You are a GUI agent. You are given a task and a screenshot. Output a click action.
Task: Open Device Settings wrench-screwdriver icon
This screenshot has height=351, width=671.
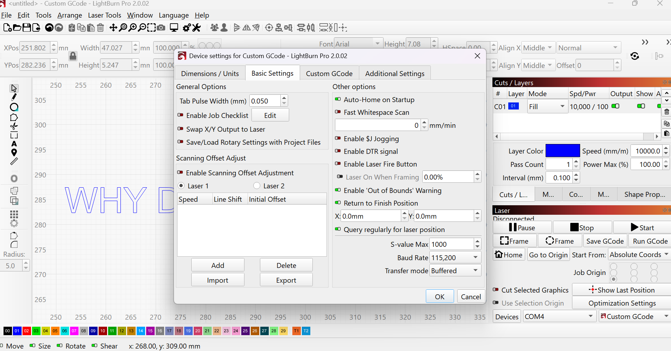197,27
